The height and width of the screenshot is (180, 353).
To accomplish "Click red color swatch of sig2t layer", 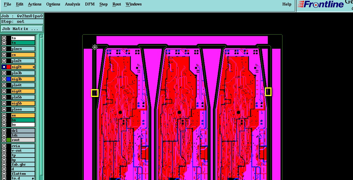I will click(9, 67).
